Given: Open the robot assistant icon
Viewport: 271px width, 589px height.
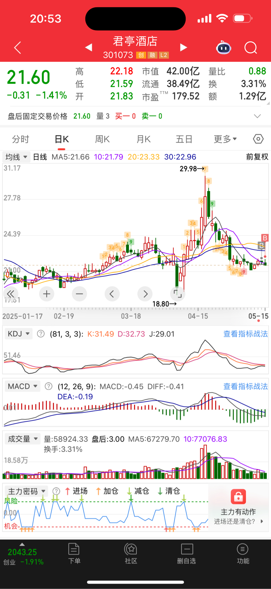Looking at the screenshot, I should point(223,47).
